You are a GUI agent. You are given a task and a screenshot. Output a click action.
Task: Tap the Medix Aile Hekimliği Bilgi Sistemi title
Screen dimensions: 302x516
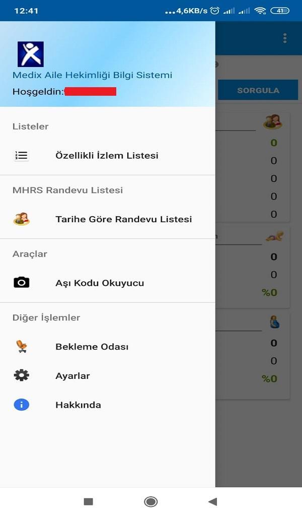point(92,75)
